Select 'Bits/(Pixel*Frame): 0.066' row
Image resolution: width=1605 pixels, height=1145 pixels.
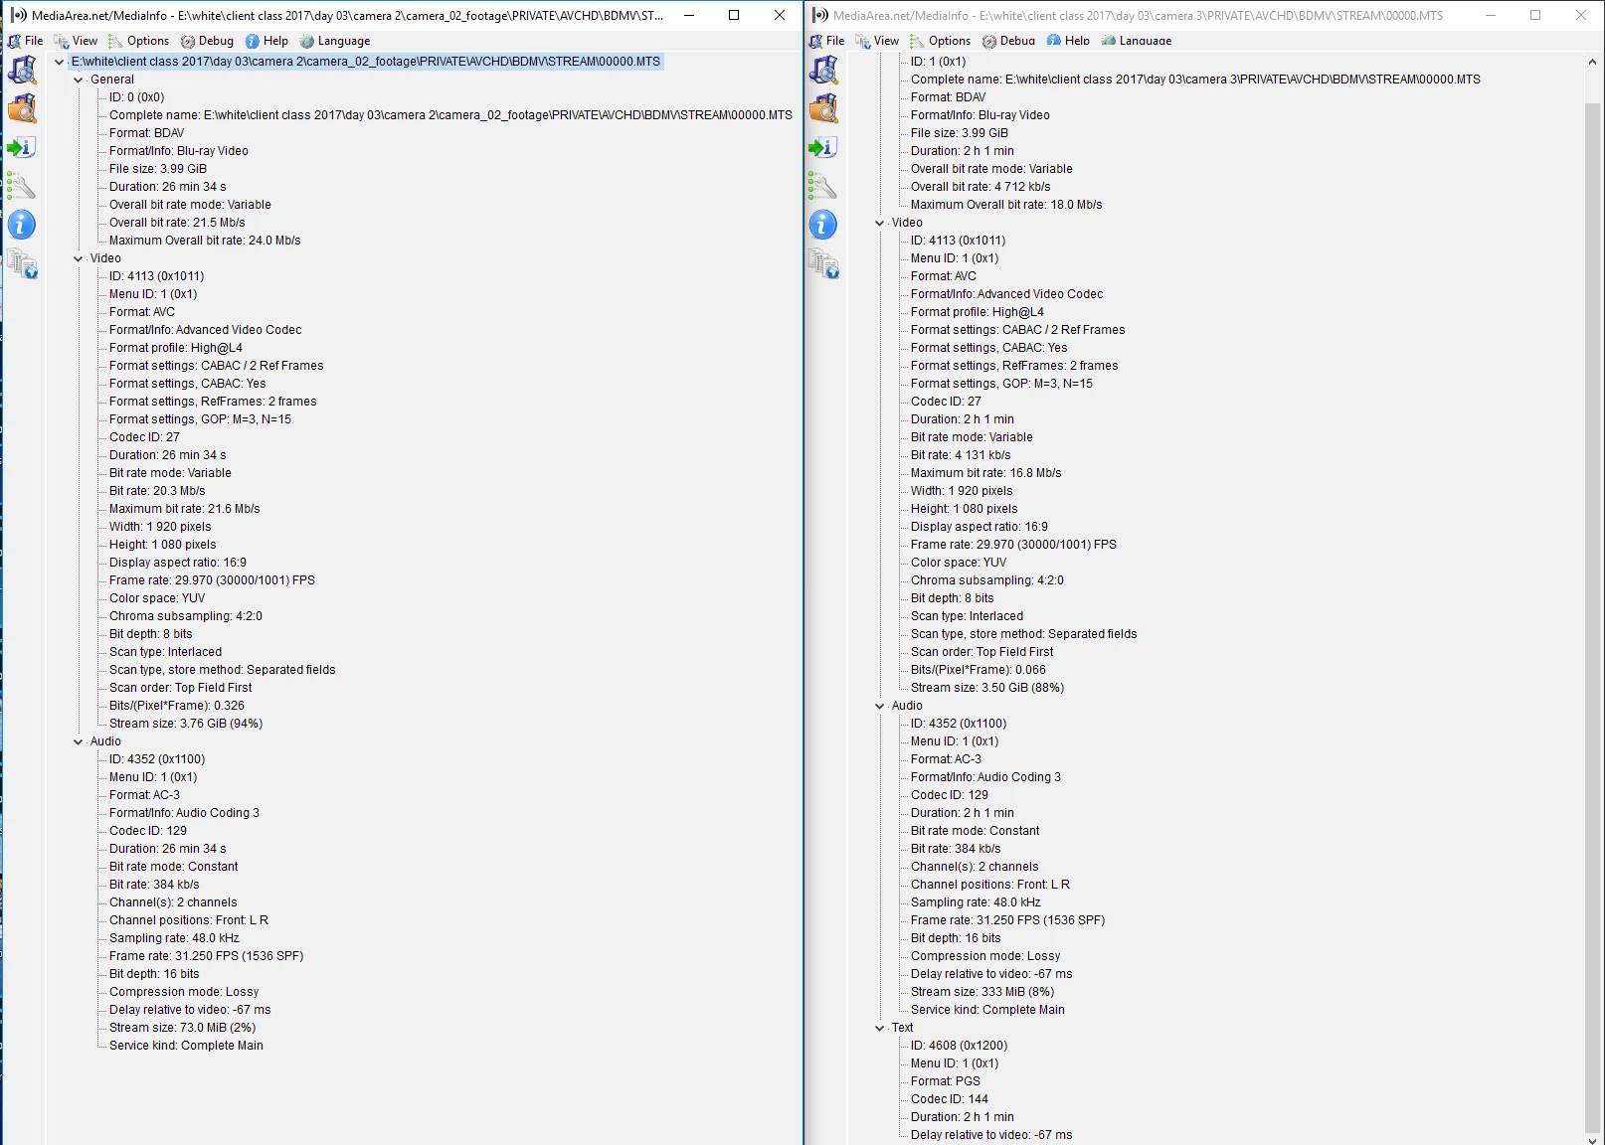[x=979, y=670]
